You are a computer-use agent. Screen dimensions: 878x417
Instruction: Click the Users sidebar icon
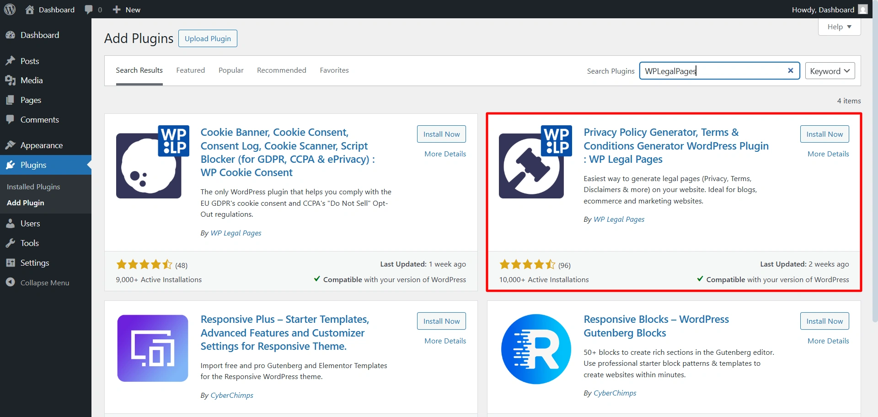(11, 223)
